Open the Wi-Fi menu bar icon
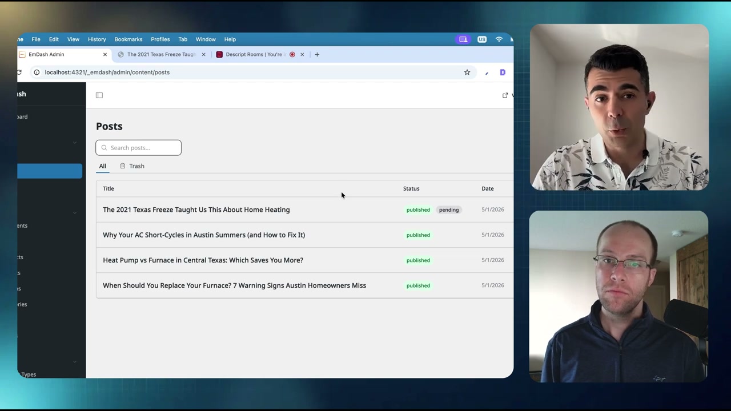Screen dimensions: 731x411 [499, 39]
